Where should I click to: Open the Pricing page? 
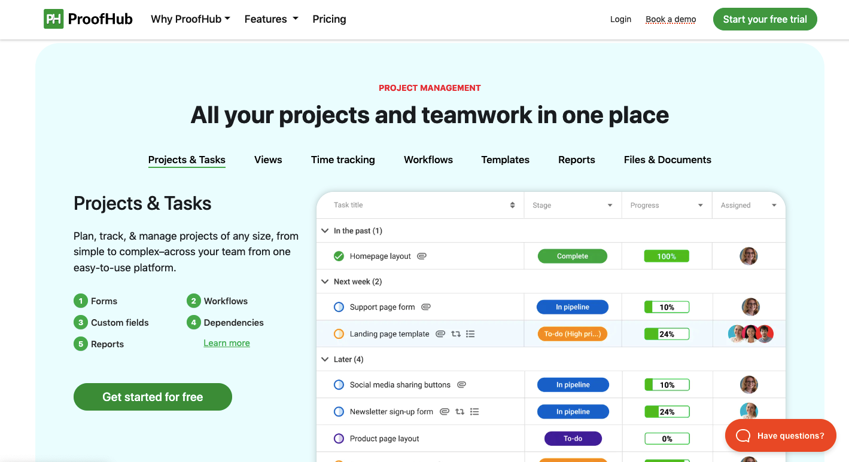329,19
